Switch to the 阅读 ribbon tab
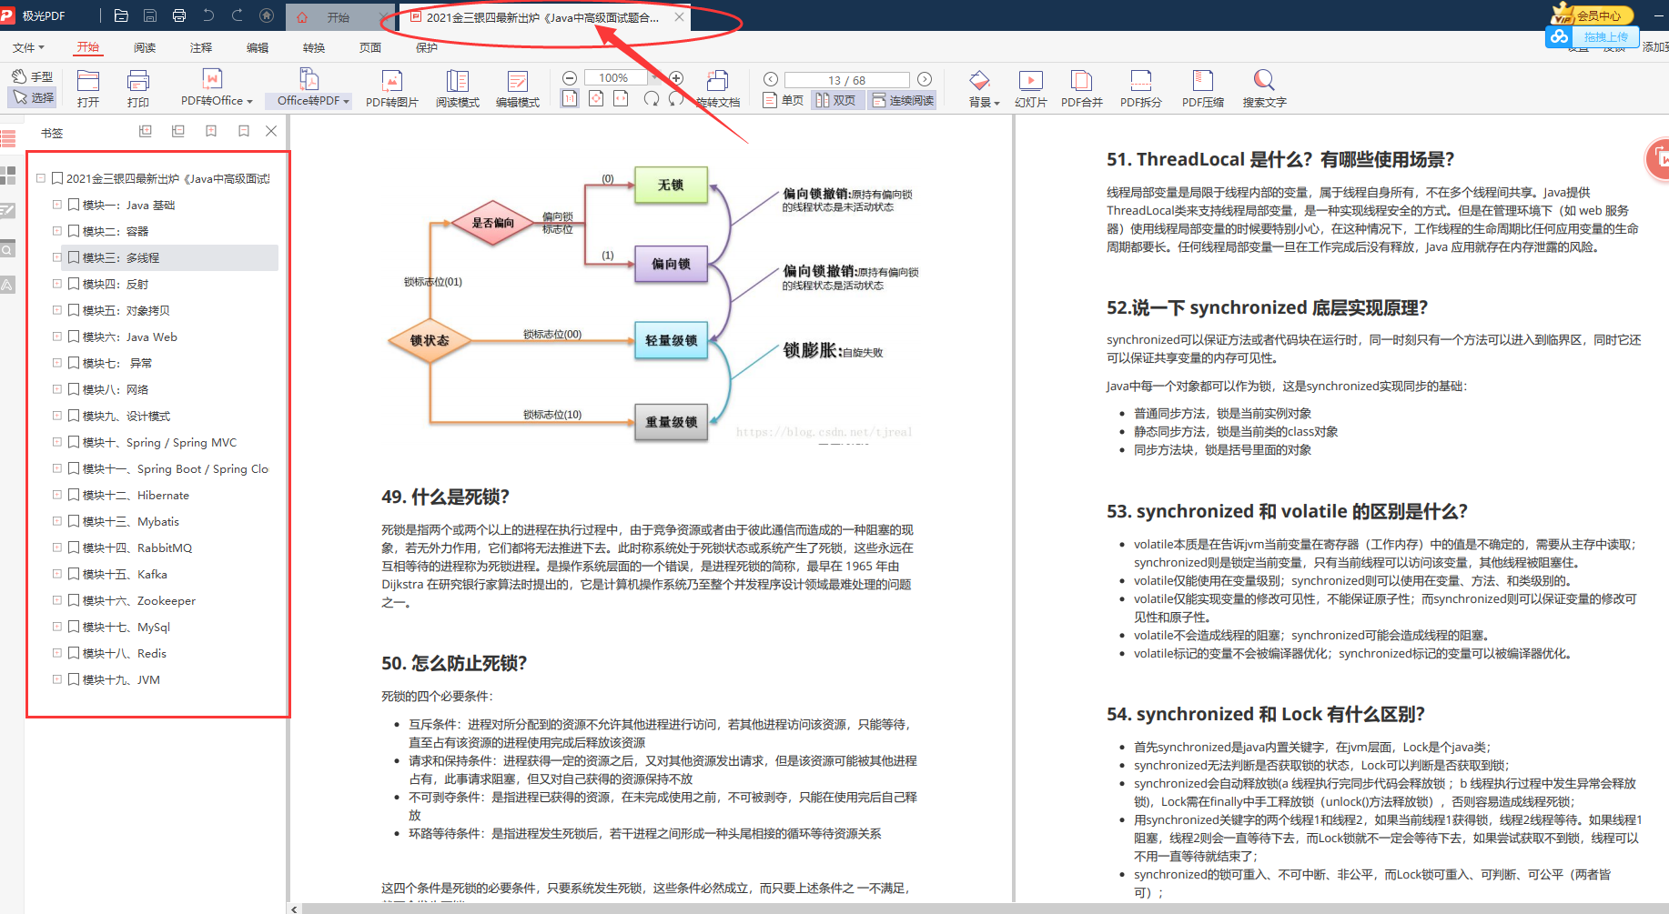 (145, 47)
